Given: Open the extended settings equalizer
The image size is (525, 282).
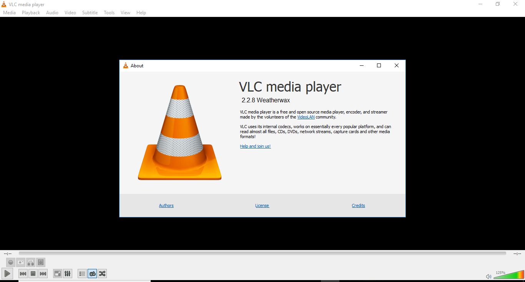Looking at the screenshot, I should click(x=67, y=274).
